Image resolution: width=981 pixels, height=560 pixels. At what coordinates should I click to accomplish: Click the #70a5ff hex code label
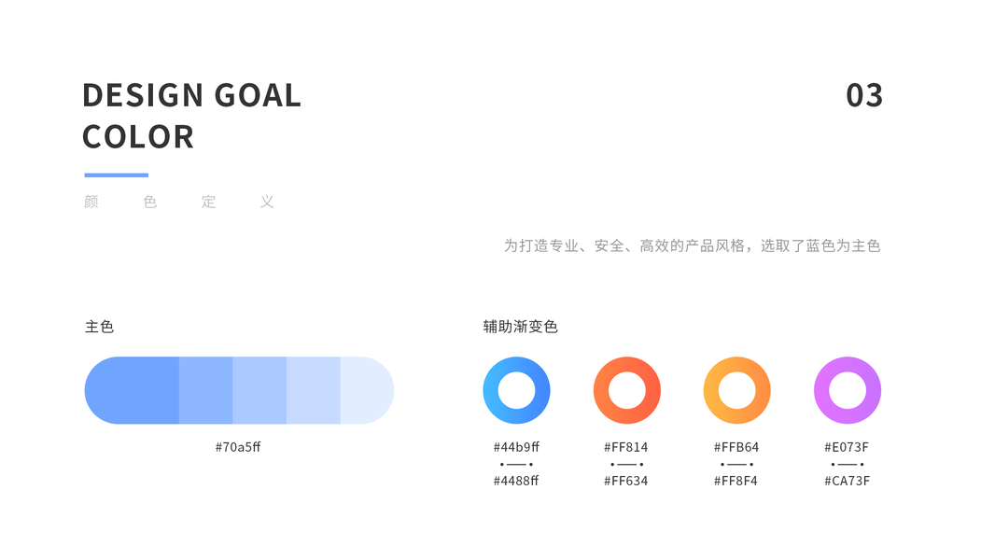pyautogui.click(x=238, y=447)
